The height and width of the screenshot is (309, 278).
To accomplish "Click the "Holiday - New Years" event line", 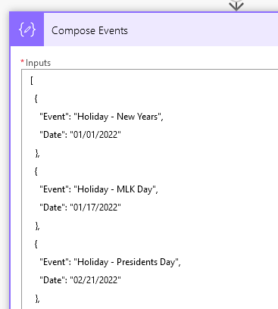I will [102, 117].
